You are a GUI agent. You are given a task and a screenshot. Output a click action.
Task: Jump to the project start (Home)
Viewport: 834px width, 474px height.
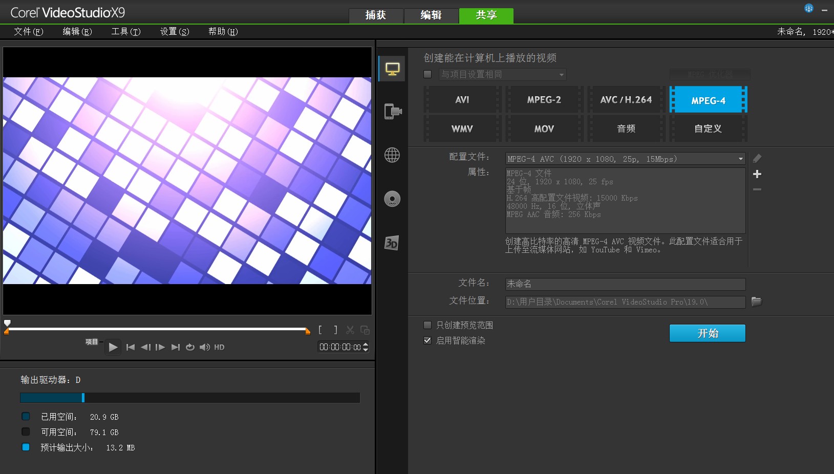pyautogui.click(x=131, y=347)
